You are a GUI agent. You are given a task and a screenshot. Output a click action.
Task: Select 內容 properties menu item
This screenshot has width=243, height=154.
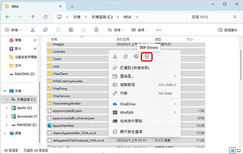(145, 93)
